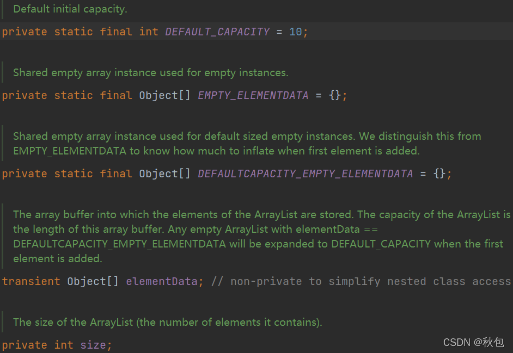Click the elementData variable name
The height and width of the screenshot is (353, 513).
coord(162,281)
